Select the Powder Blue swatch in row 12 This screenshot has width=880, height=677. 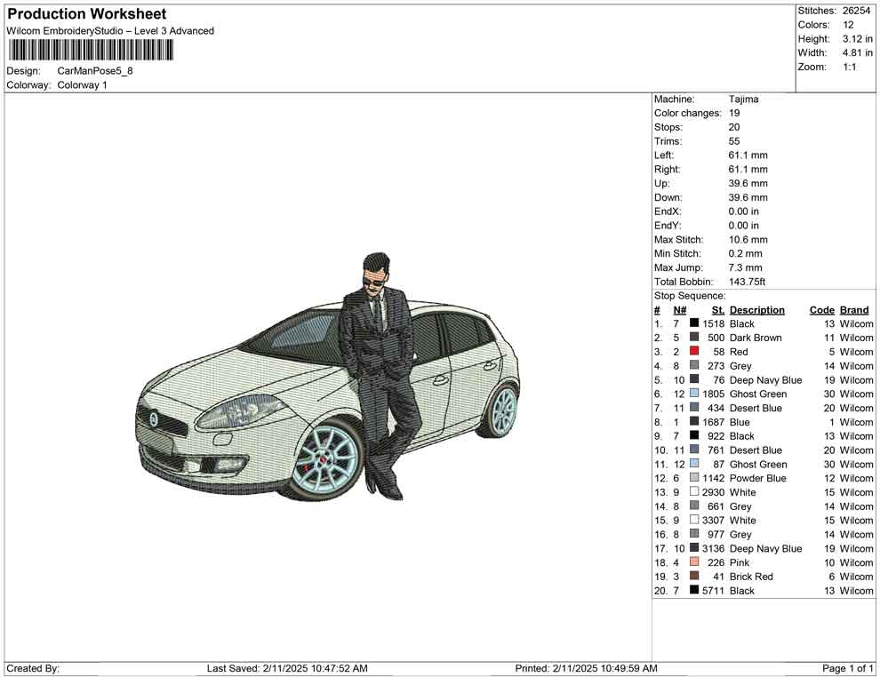point(693,478)
